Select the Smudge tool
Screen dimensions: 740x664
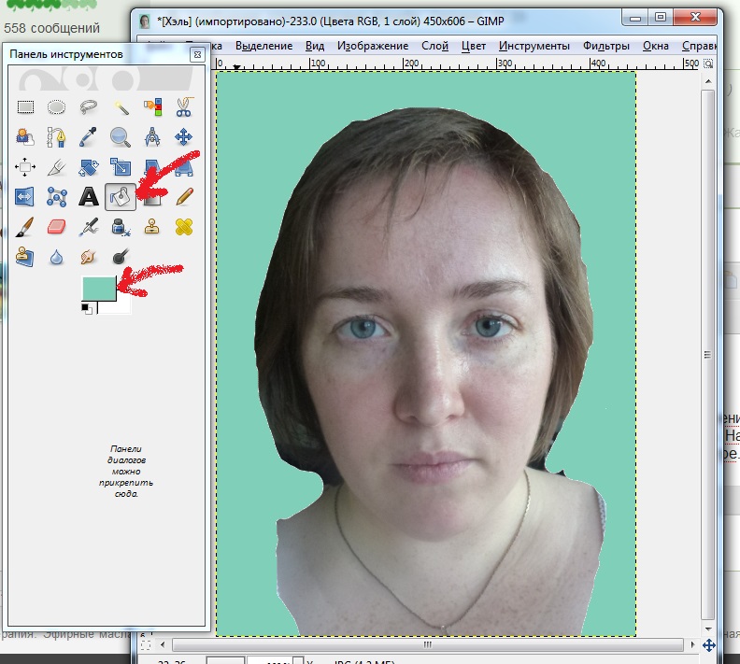pyautogui.click(x=88, y=258)
